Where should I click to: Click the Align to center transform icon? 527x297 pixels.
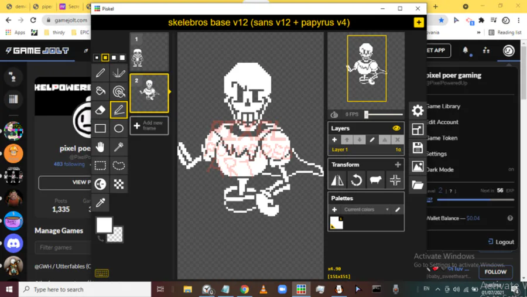coord(395,180)
